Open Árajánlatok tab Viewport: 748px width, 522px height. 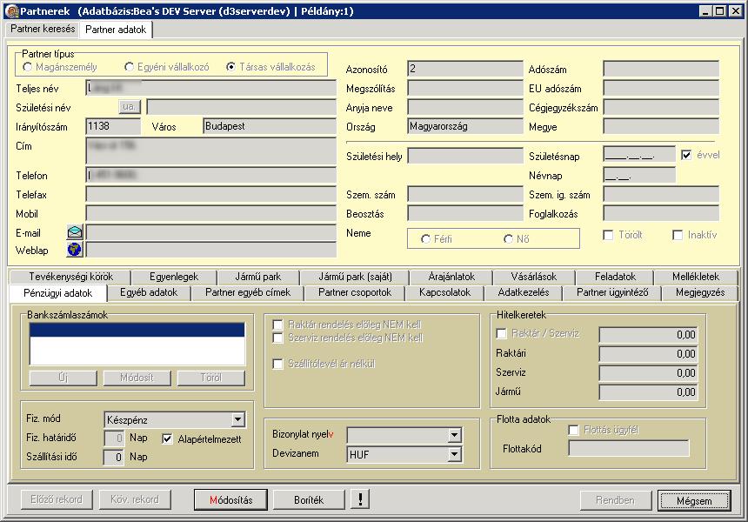[451, 277]
